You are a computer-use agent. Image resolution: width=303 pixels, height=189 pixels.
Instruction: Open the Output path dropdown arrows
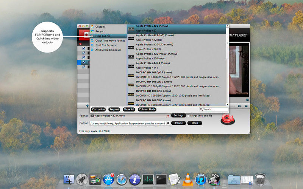pos(168,123)
